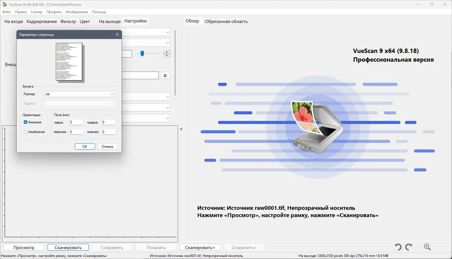This screenshot has height=259, width=452.
Task: Open the Правка menu
Action: 21,12
